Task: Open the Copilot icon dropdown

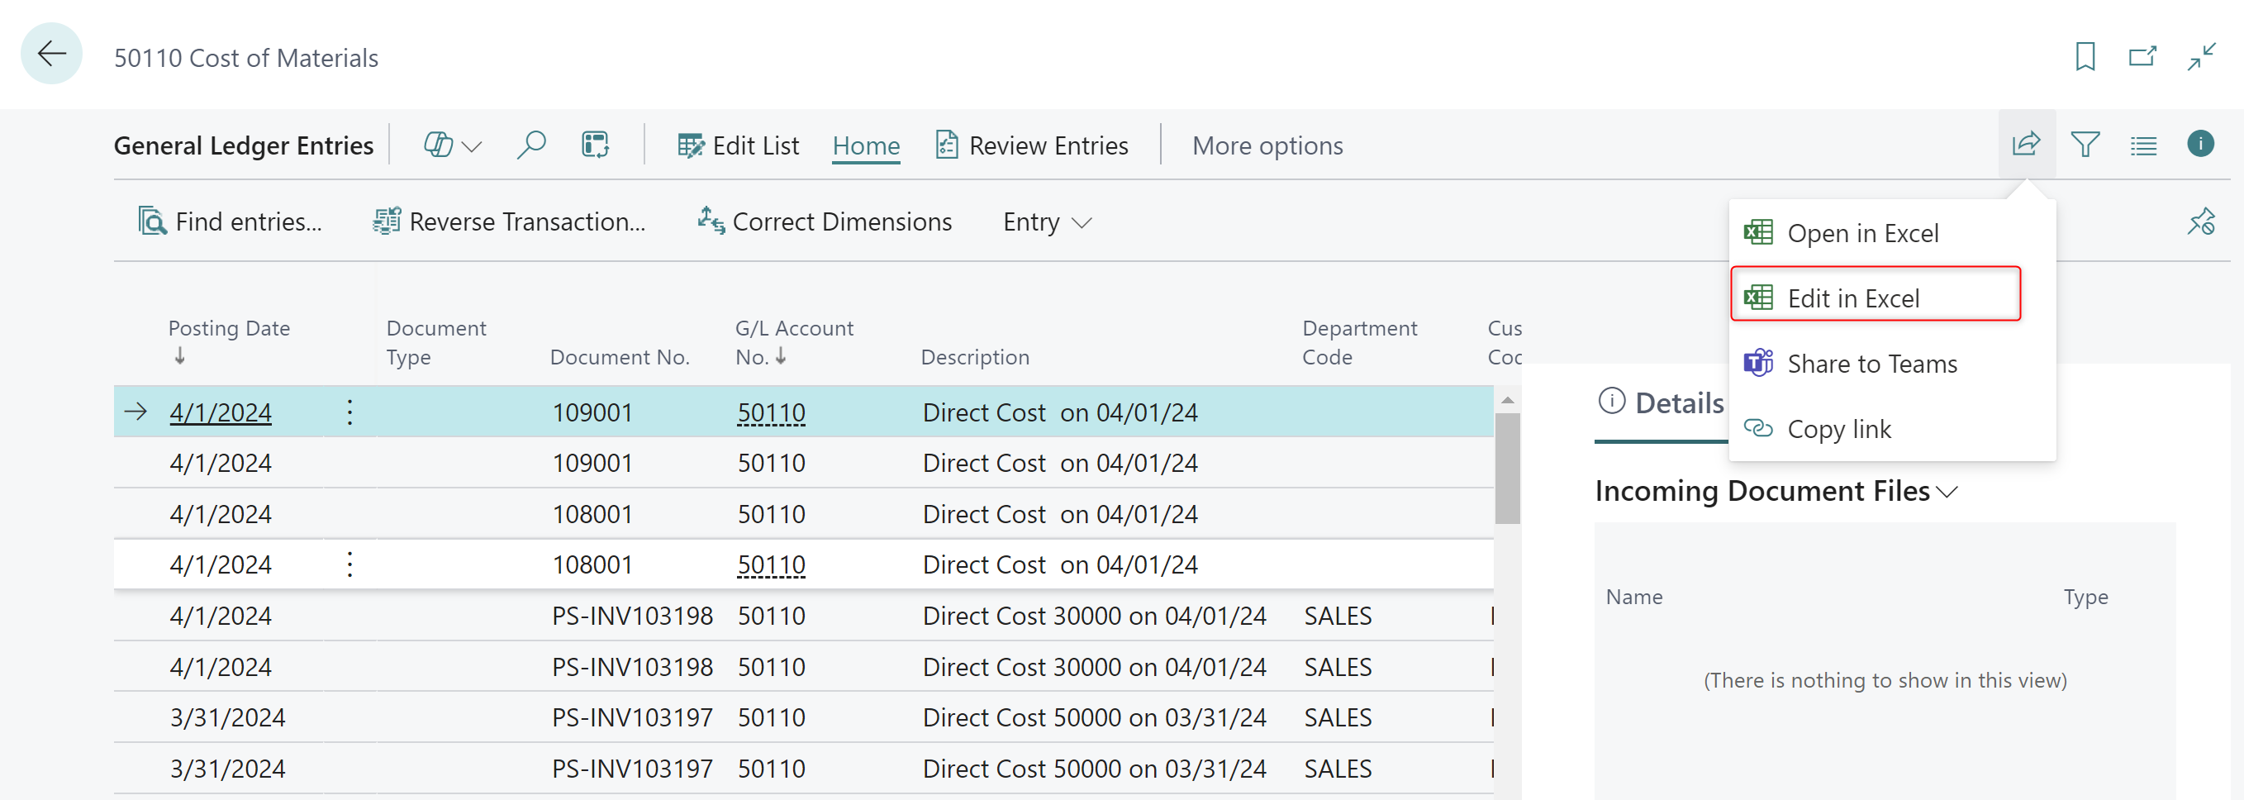Action: coord(452,145)
